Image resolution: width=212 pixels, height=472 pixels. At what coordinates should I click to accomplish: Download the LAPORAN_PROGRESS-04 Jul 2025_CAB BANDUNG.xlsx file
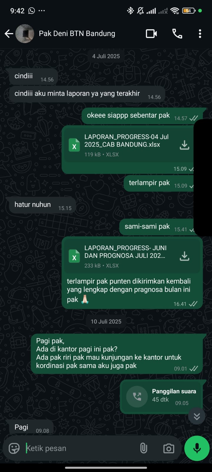[x=184, y=145]
